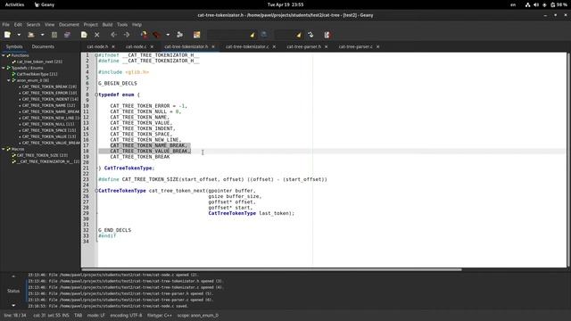Open the color chooser toolbar icon
The width and height of the screenshot is (571, 321).
(196, 35)
